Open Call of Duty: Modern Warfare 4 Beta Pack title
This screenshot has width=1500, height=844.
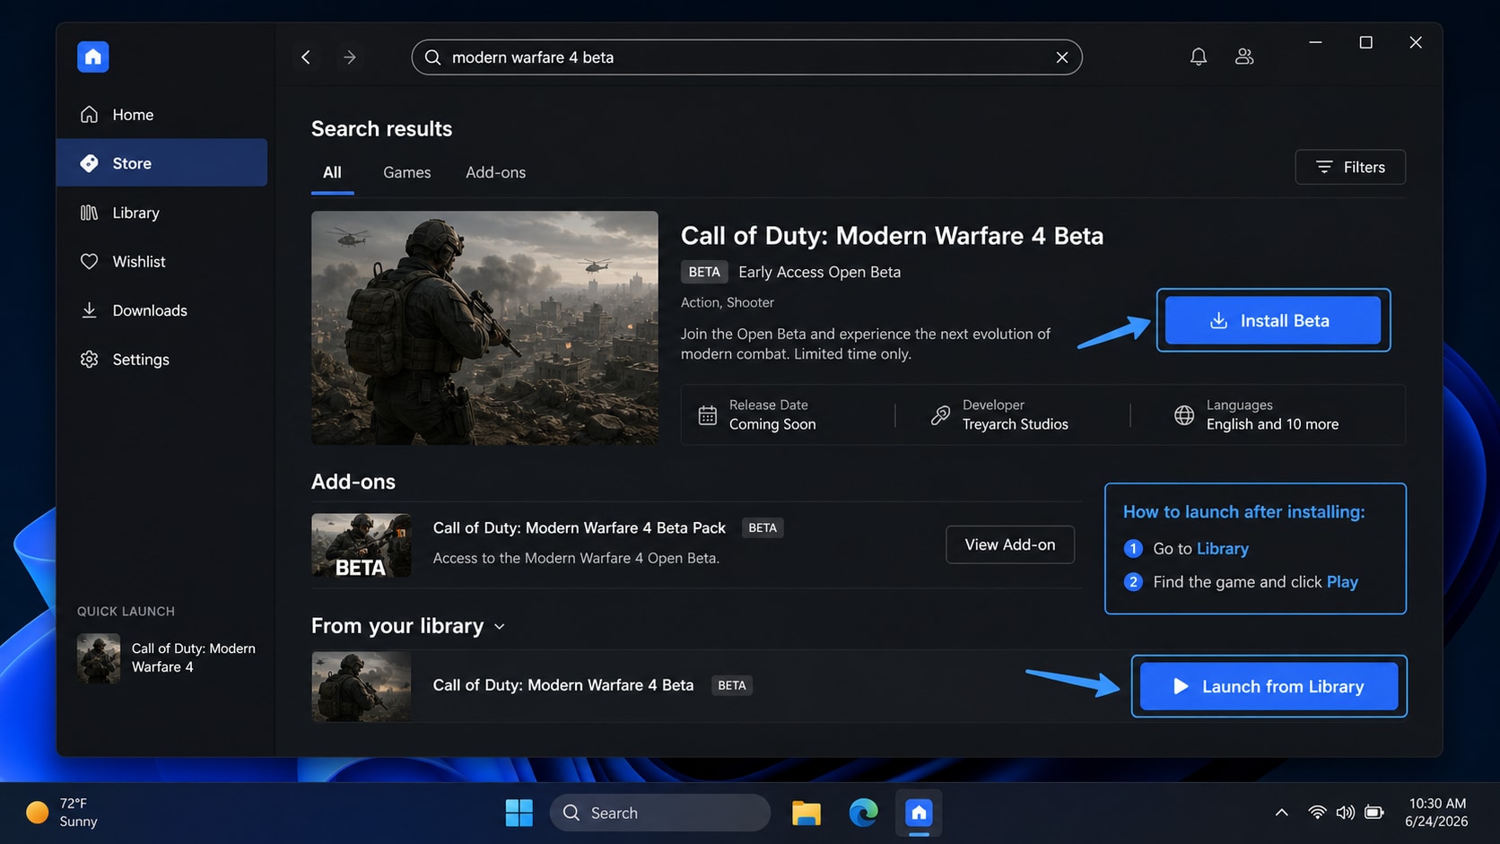[x=580, y=528]
